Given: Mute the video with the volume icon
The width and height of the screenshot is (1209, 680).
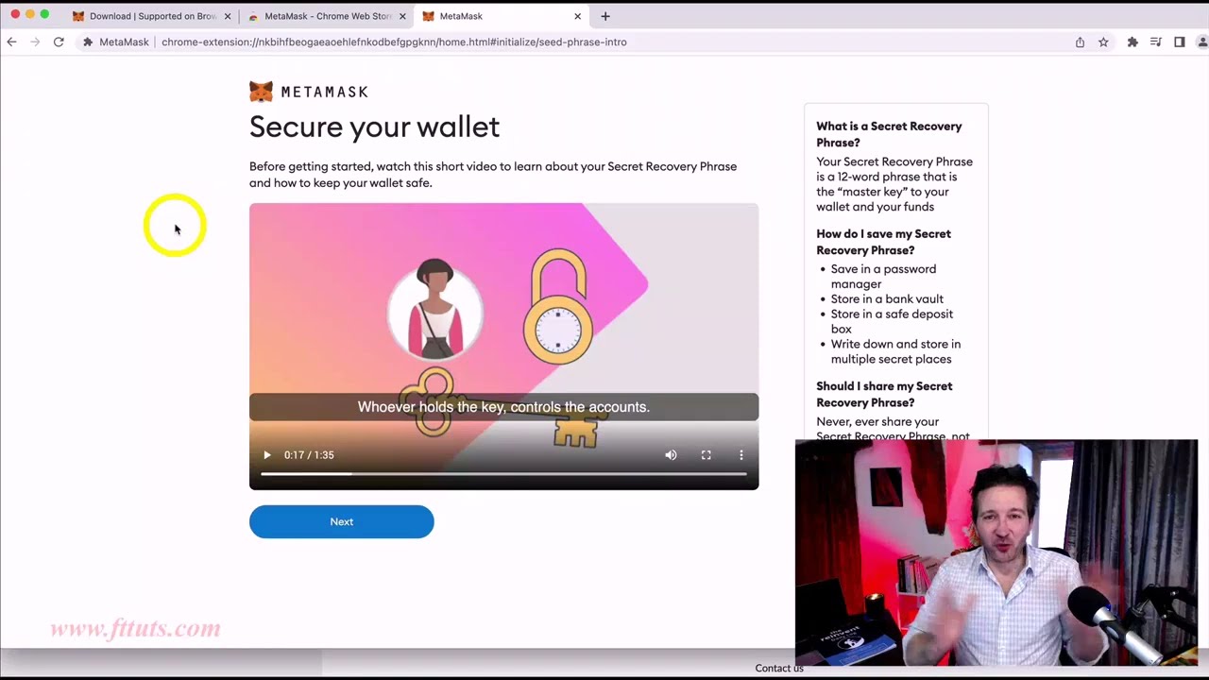Looking at the screenshot, I should [671, 455].
